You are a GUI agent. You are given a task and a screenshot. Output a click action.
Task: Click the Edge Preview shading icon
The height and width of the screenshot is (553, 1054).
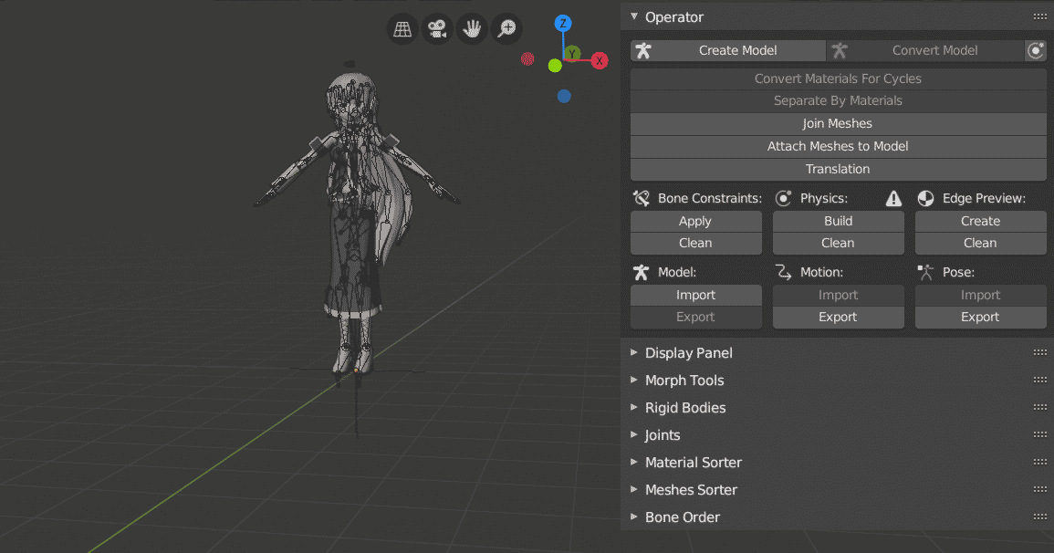925,198
